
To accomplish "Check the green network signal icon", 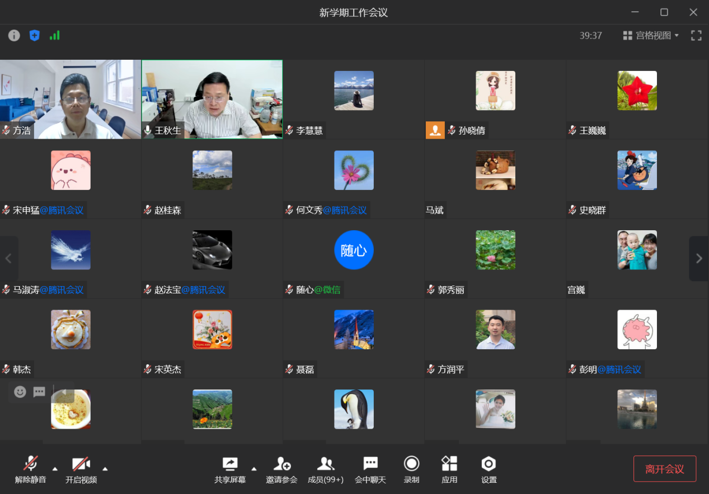I will 54,36.
